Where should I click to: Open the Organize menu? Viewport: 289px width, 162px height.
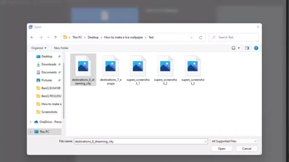pyautogui.click(x=39, y=48)
